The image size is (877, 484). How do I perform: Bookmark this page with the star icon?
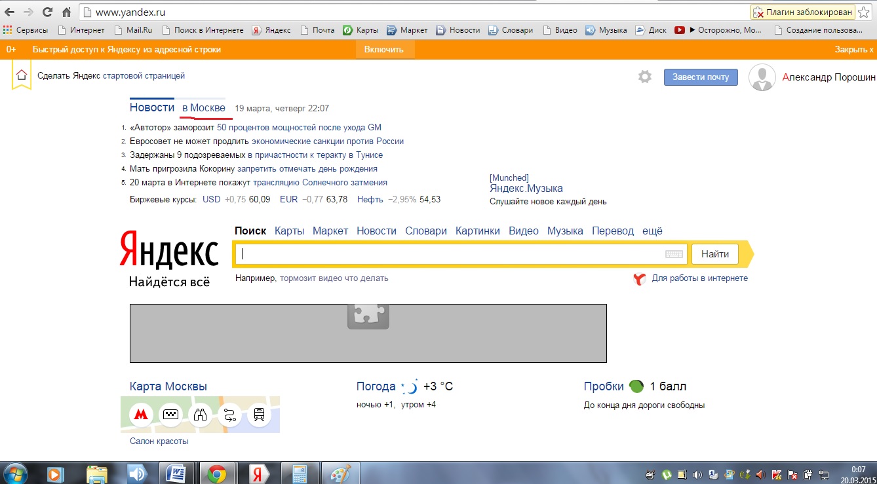tap(864, 12)
